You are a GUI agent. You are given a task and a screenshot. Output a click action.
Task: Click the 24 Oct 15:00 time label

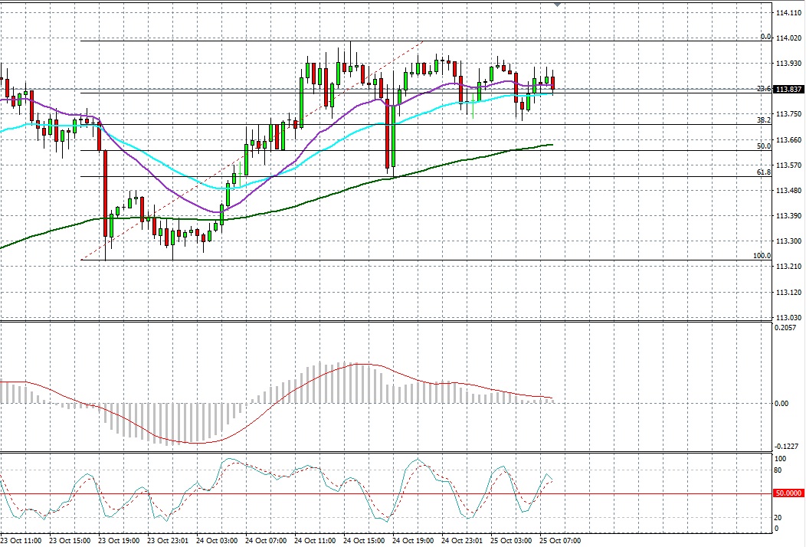[x=364, y=541]
